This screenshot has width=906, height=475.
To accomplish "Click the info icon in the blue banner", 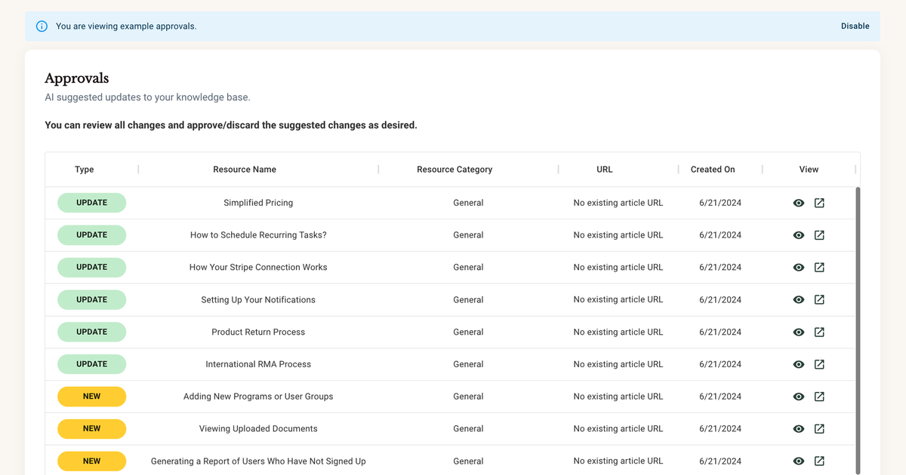I will [42, 26].
